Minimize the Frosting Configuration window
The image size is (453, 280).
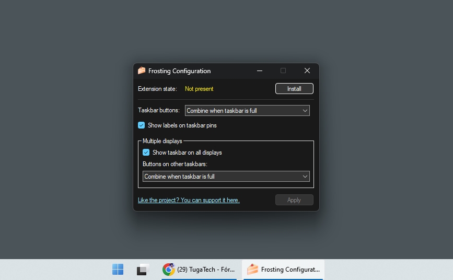(x=260, y=71)
